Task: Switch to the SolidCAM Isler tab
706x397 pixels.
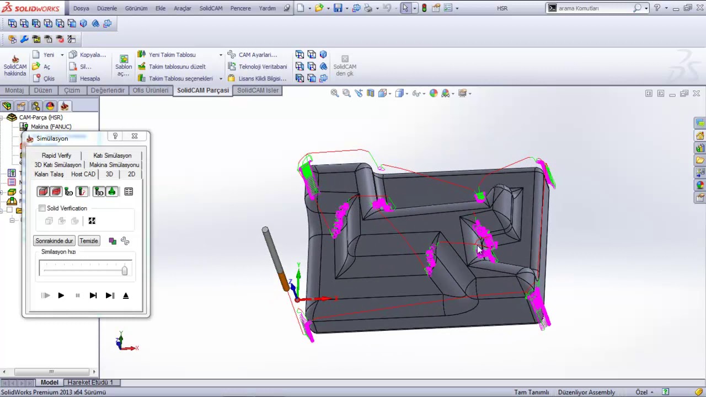Action: [258, 90]
